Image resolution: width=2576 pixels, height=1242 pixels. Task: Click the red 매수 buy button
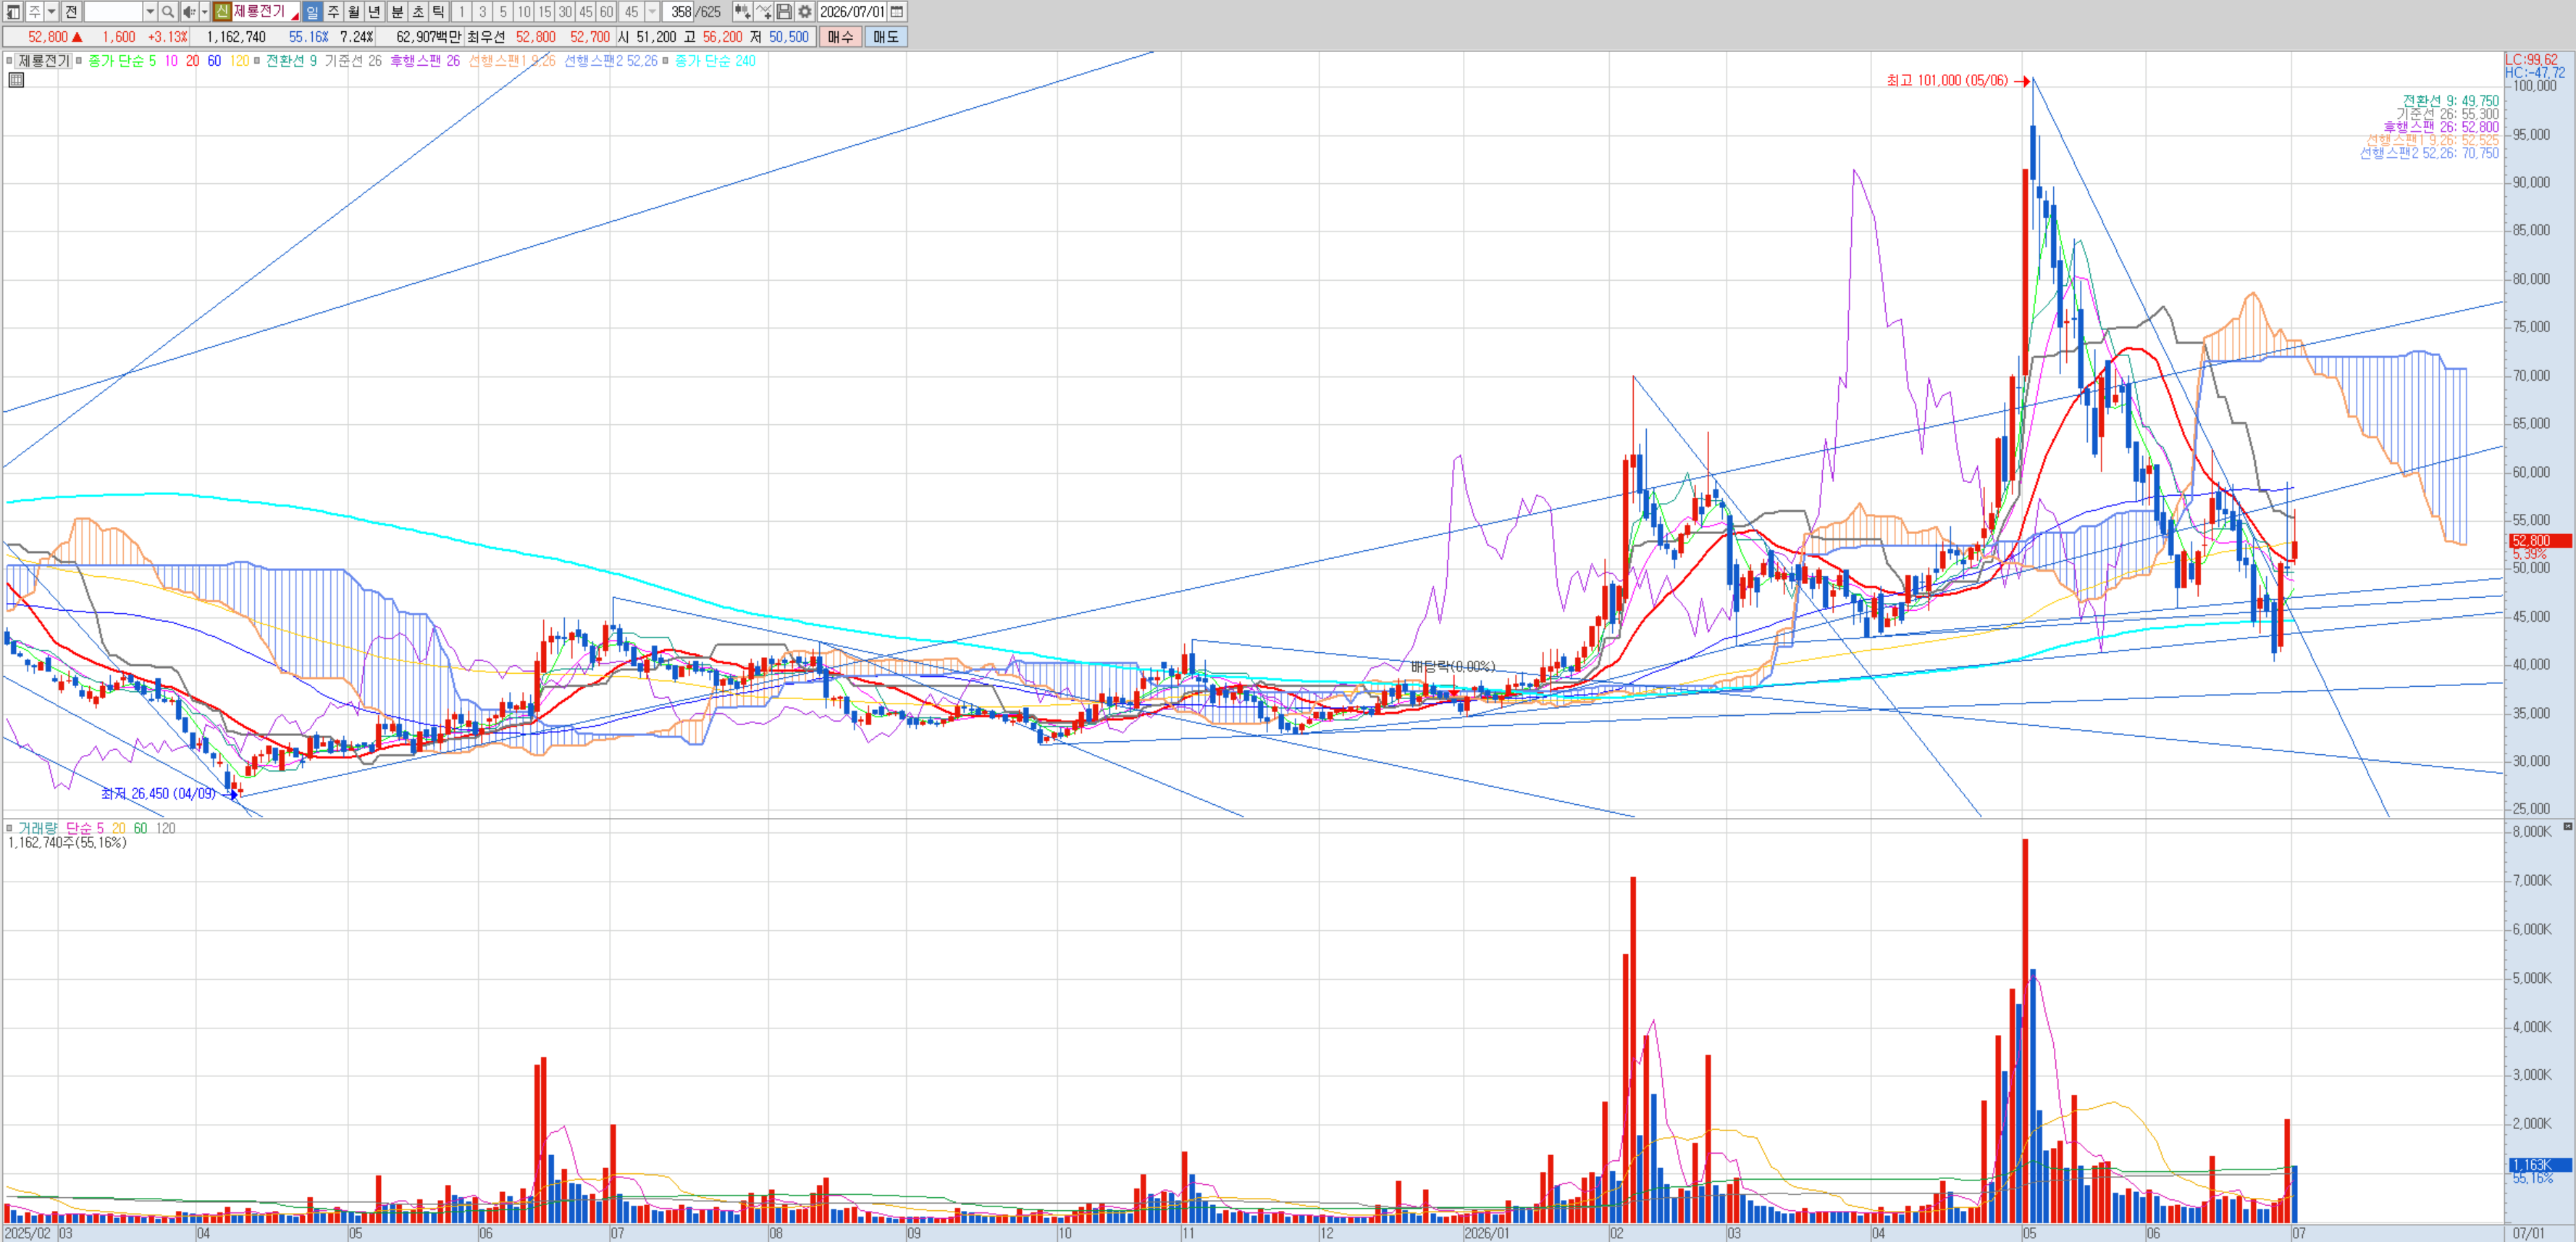840,37
